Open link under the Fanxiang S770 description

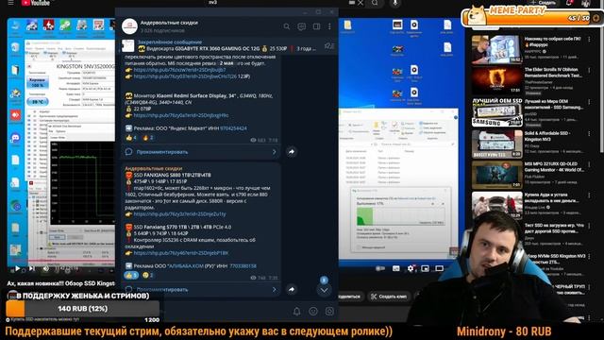point(180,253)
